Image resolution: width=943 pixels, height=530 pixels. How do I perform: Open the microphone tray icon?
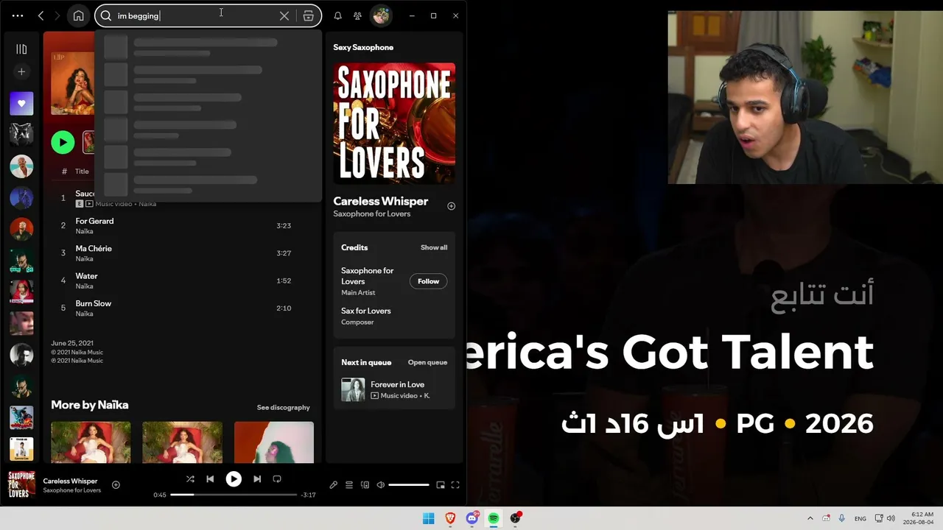coord(841,518)
